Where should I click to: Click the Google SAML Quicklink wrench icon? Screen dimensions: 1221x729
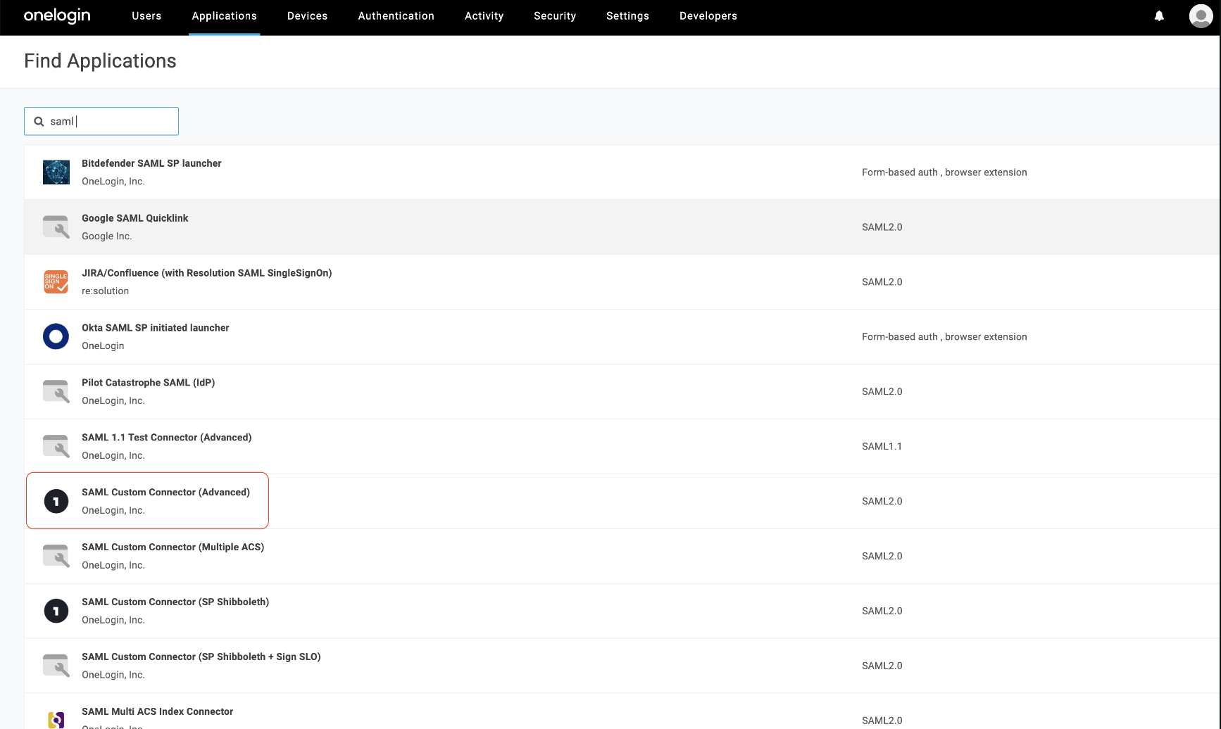click(x=56, y=227)
